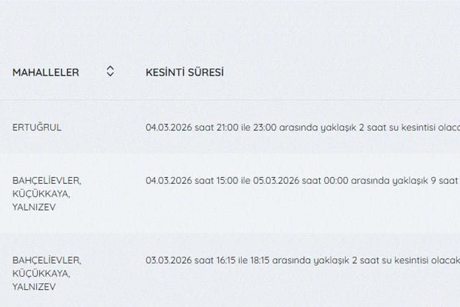Click the 16:15 to 18:15 outage description
Image resolution: width=460 pixels, height=307 pixels.
(302, 260)
